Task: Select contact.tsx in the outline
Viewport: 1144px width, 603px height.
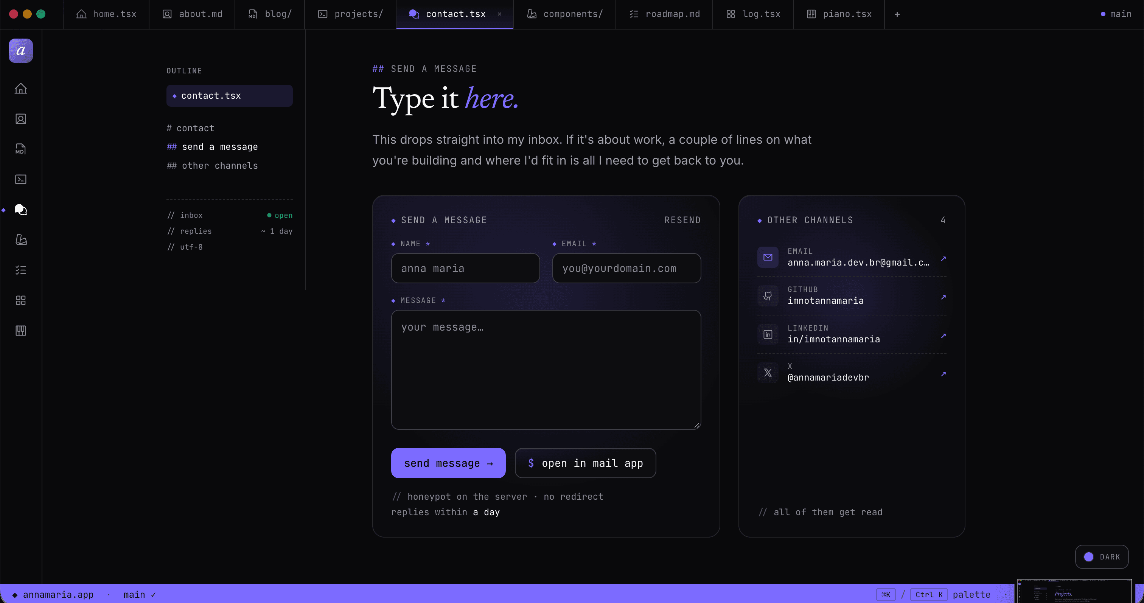Action: [x=229, y=95]
